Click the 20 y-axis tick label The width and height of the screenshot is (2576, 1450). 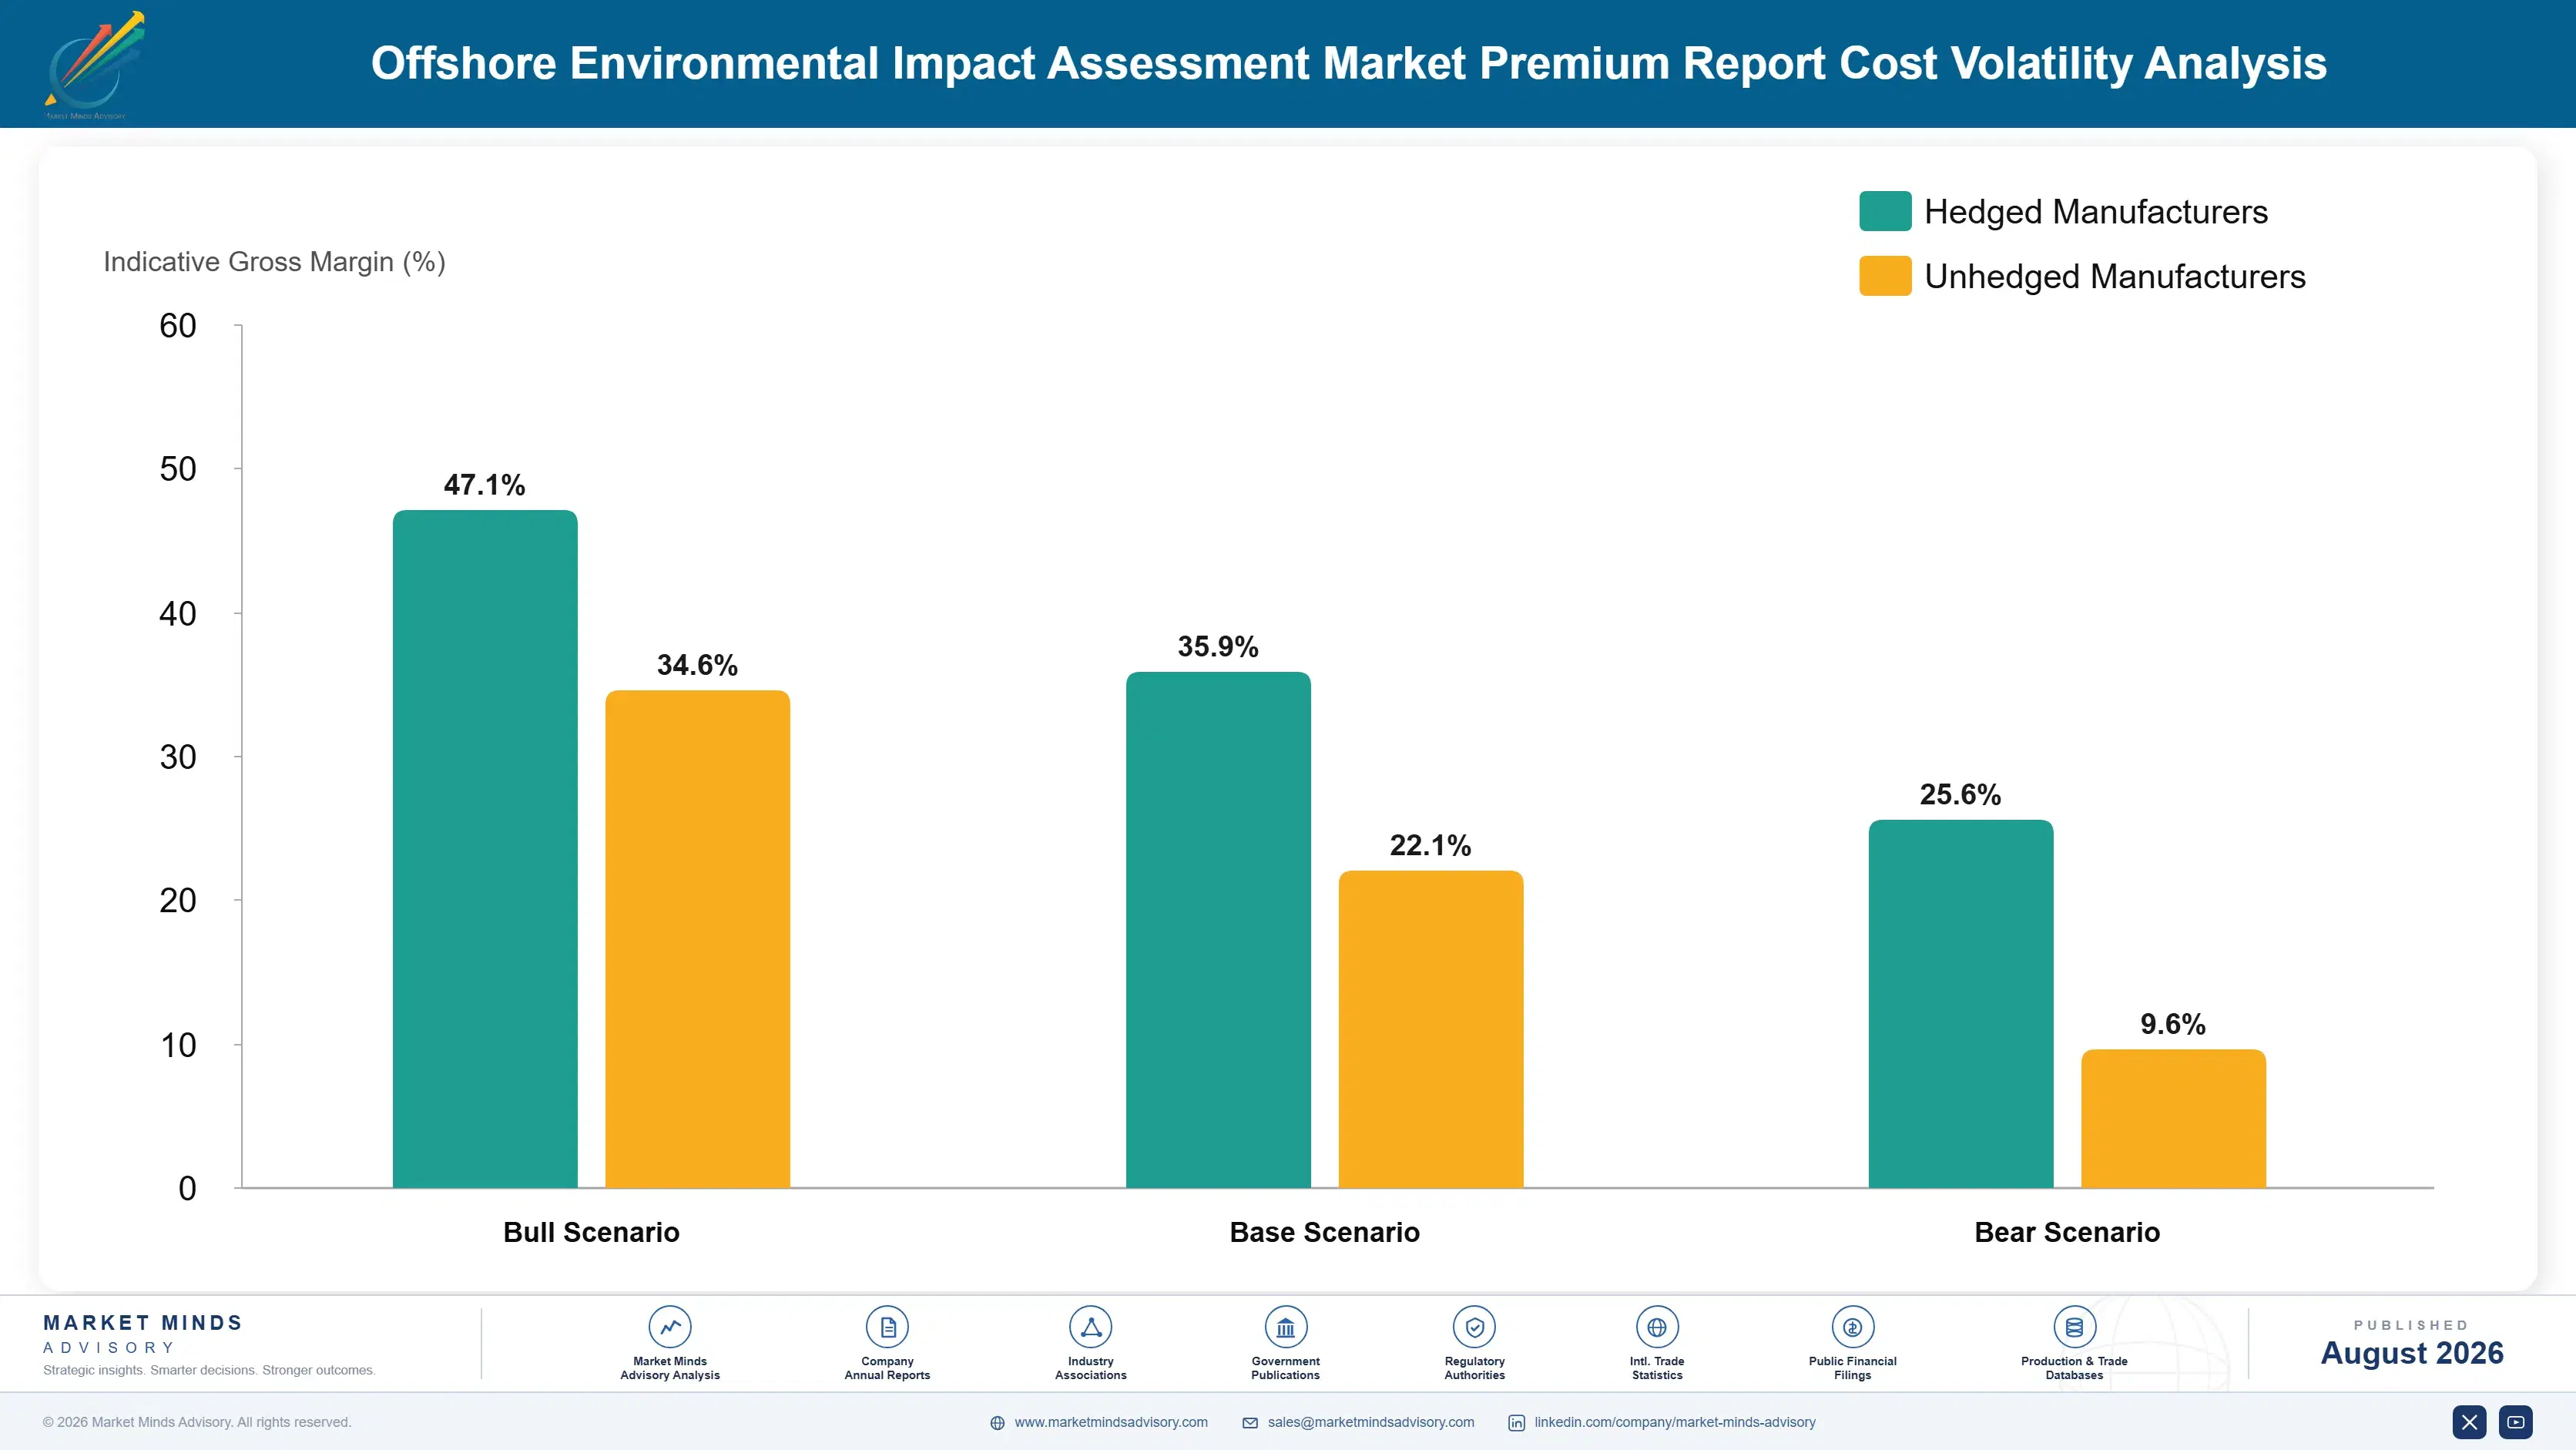178,900
